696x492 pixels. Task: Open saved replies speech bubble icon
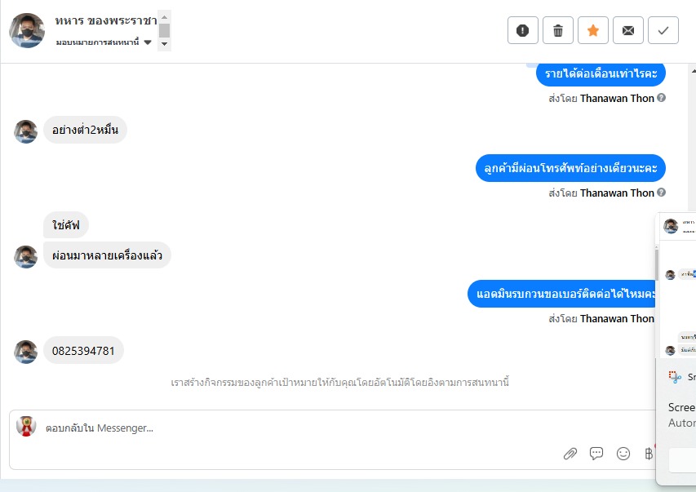pyautogui.click(x=596, y=454)
